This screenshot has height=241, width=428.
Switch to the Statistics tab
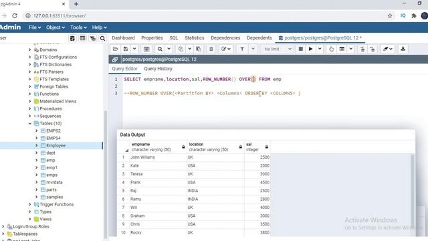(195, 38)
